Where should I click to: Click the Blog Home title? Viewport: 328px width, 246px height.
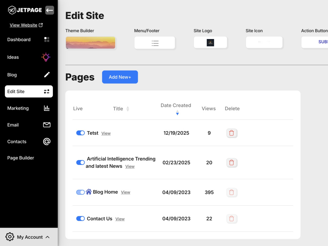(105, 192)
